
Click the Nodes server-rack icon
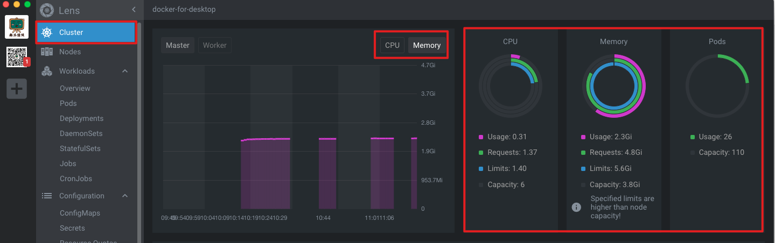47,52
